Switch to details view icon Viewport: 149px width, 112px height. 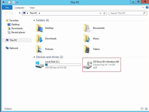click(142, 109)
